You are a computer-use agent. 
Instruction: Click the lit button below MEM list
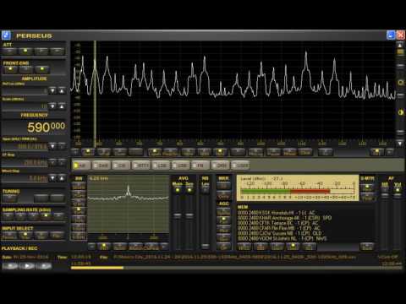tap(293, 247)
